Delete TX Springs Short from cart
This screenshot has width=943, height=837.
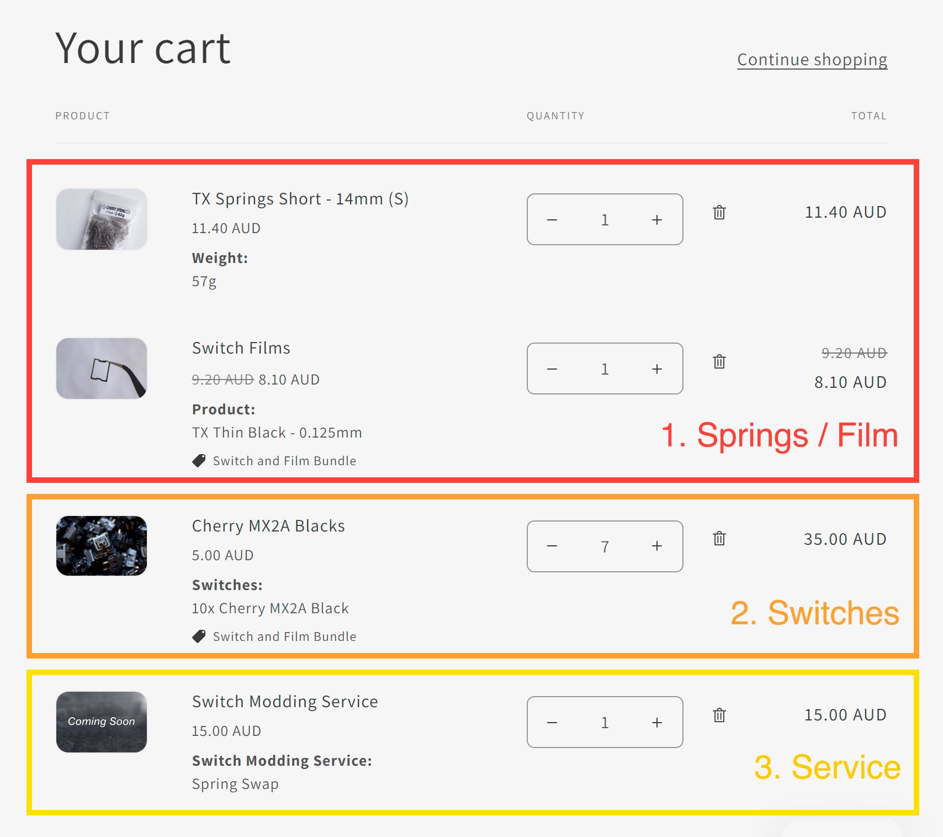point(719,213)
